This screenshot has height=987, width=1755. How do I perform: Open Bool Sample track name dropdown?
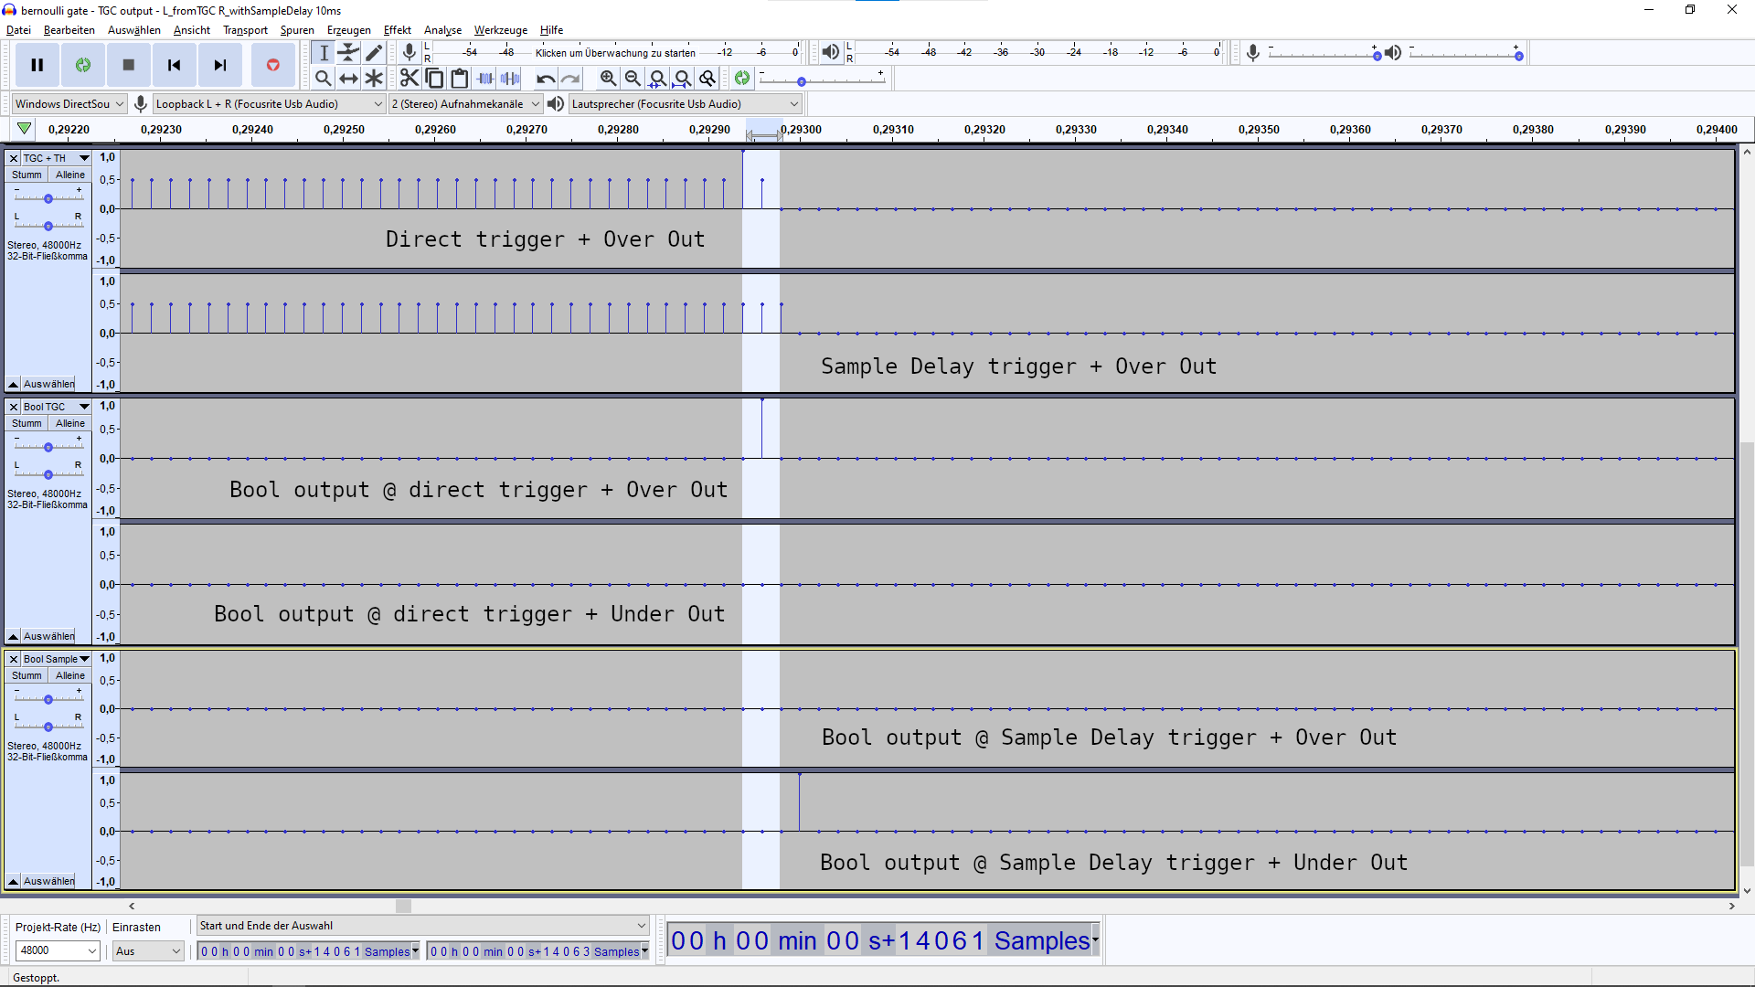[x=56, y=659]
